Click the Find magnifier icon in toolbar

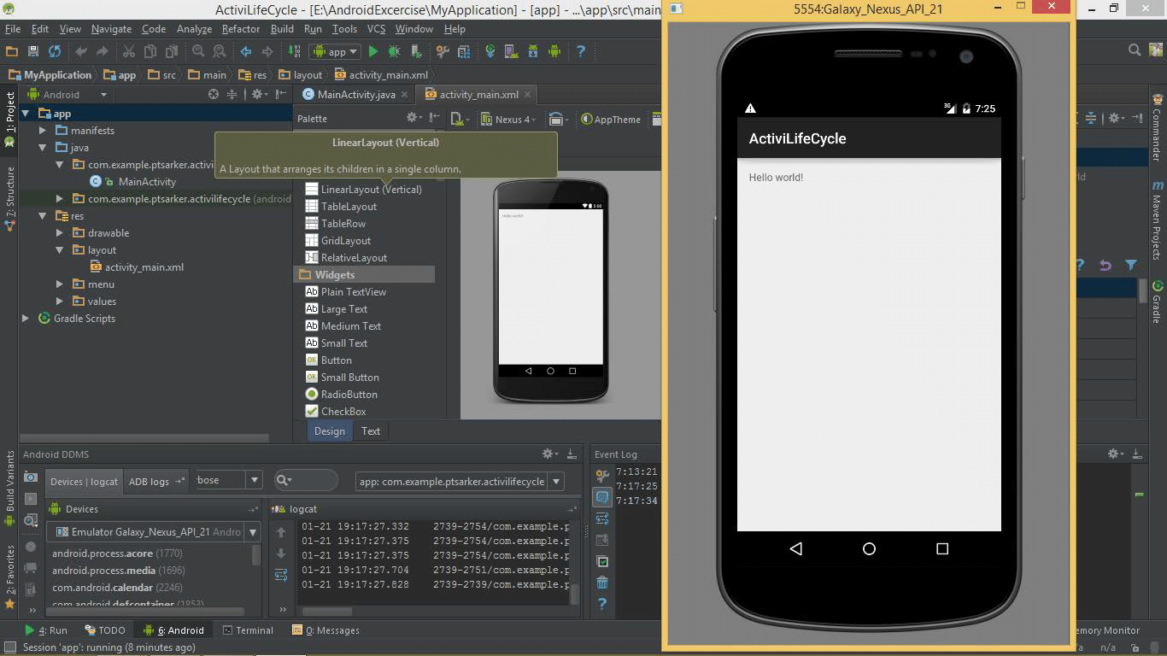click(x=198, y=51)
